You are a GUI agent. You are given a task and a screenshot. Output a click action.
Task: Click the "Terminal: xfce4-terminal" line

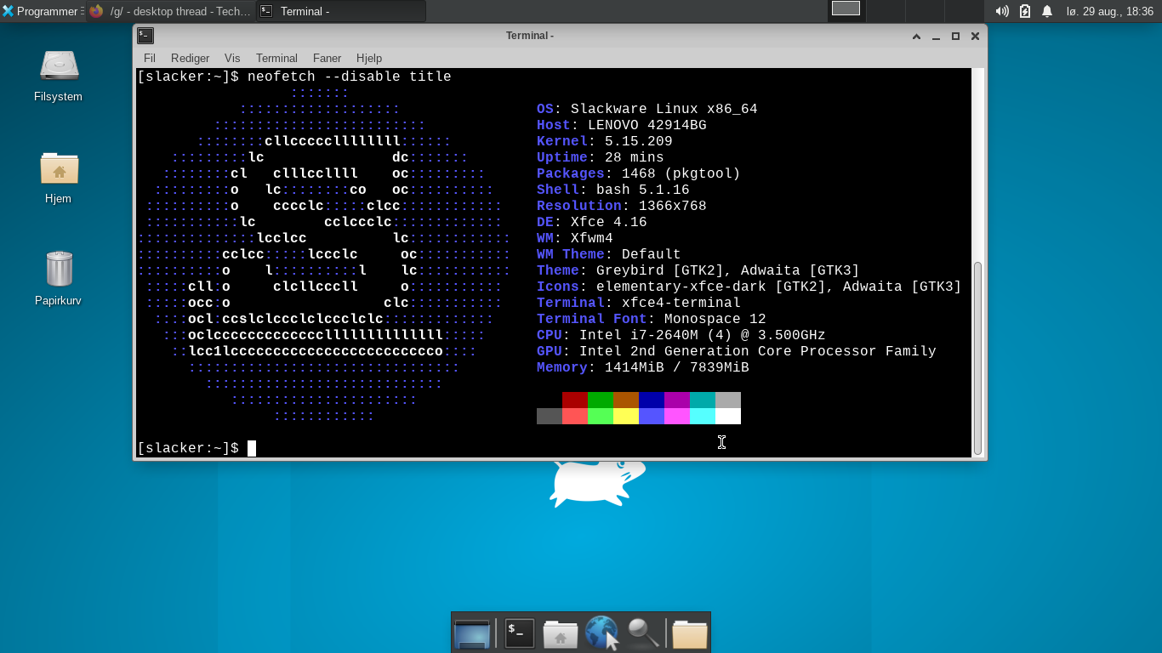tap(639, 303)
